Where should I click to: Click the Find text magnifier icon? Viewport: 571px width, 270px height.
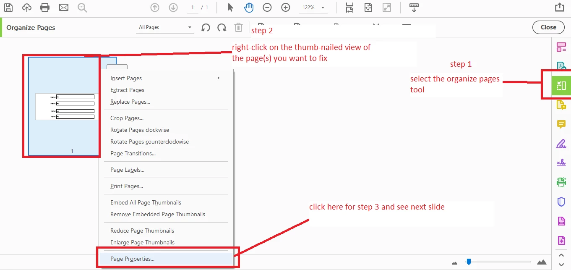[82, 8]
